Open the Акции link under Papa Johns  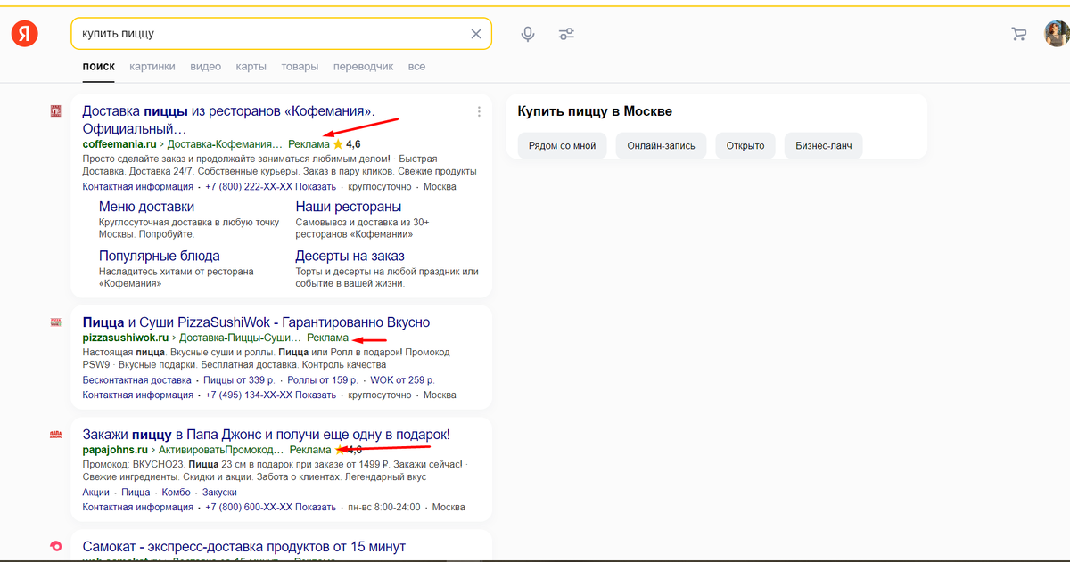(95, 493)
